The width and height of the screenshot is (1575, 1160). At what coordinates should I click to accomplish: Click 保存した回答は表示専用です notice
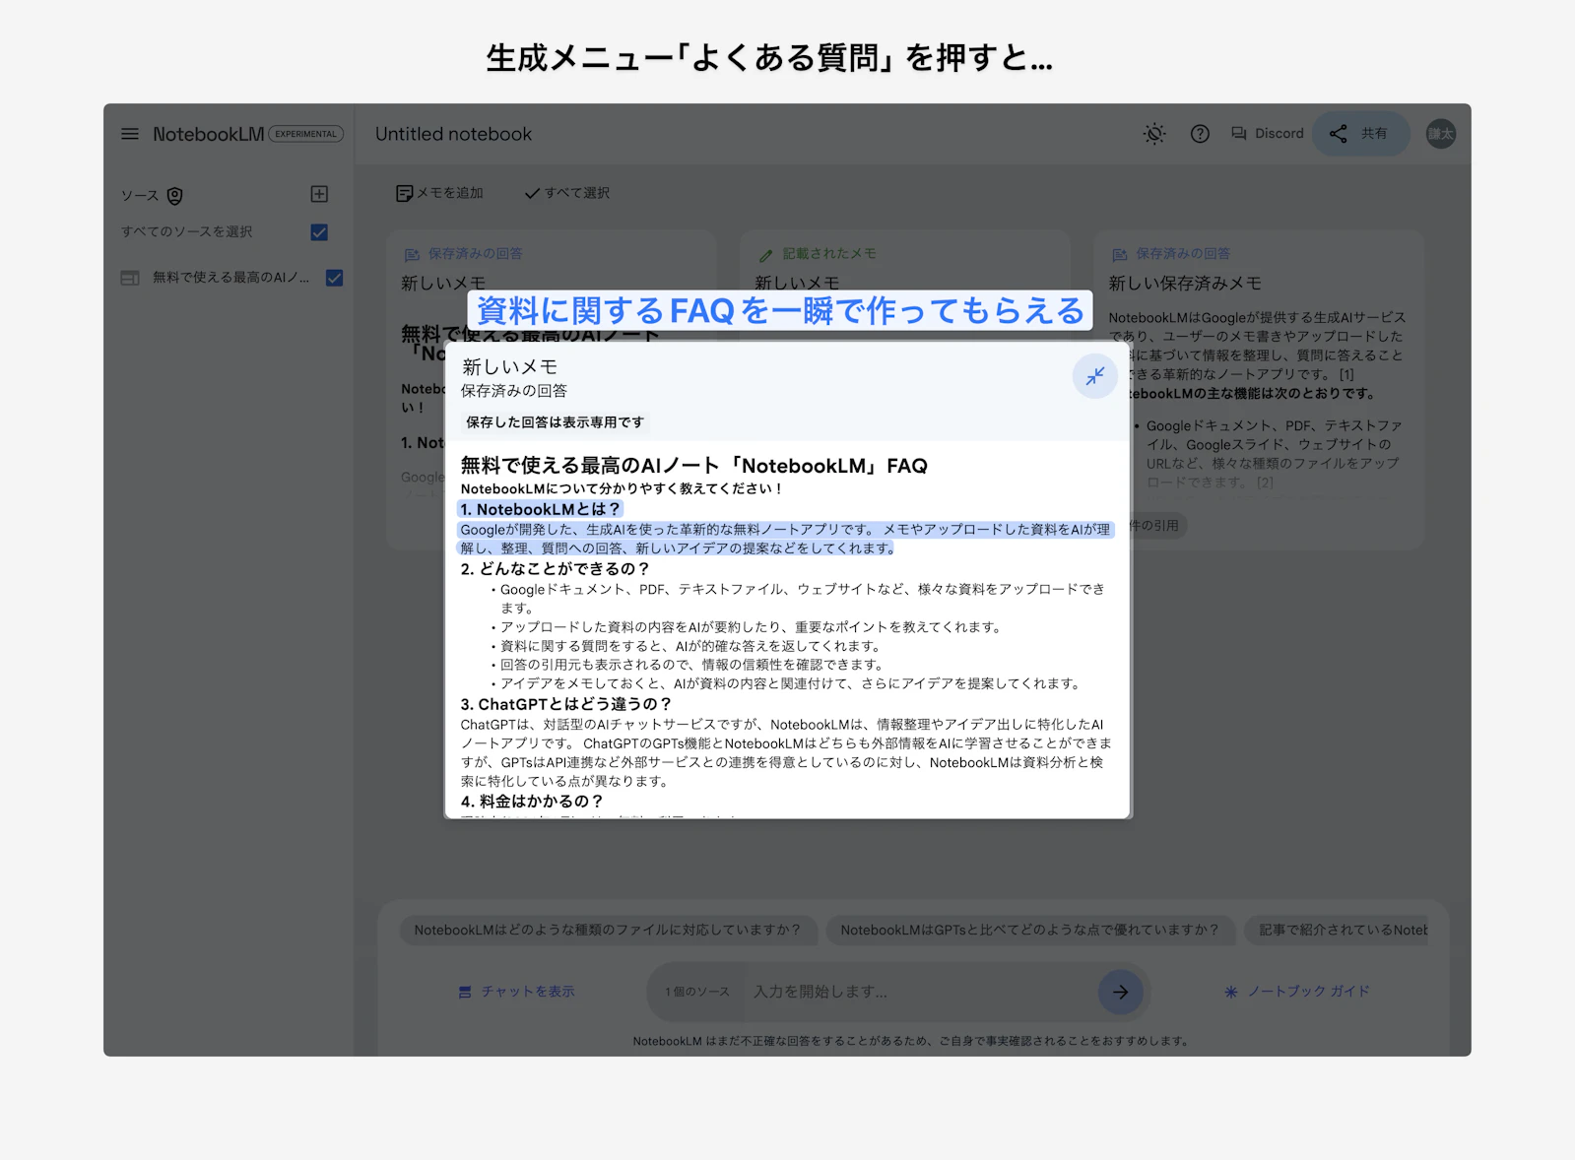[555, 422]
